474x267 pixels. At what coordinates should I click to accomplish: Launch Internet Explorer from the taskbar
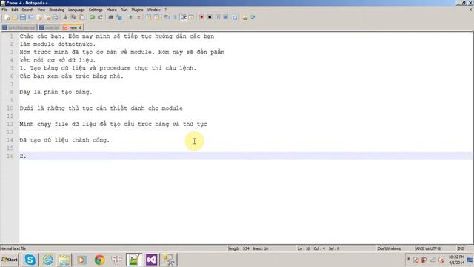click(x=47, y=260)
